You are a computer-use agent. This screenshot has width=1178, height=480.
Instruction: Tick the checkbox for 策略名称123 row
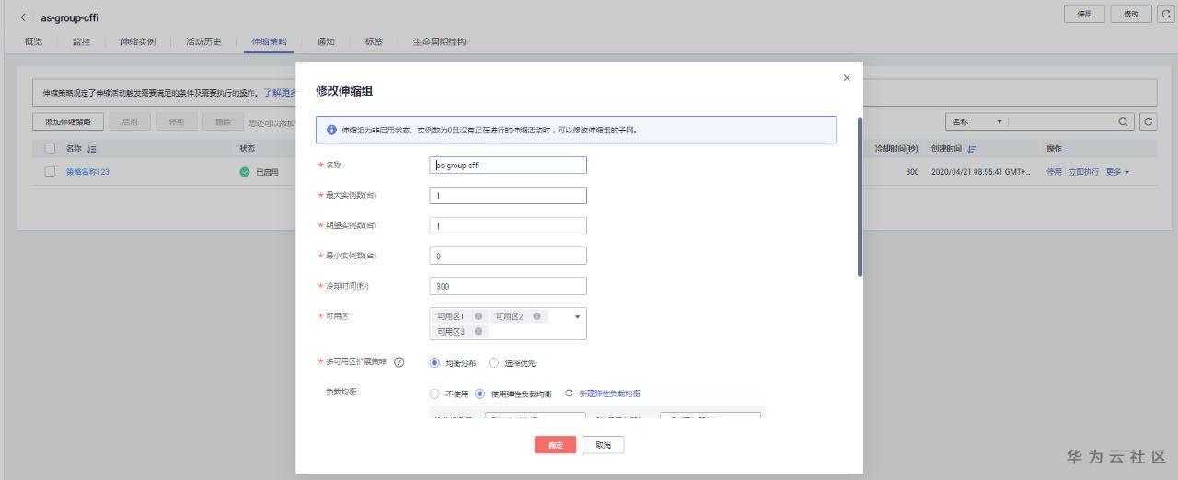[x=50, y=172]
